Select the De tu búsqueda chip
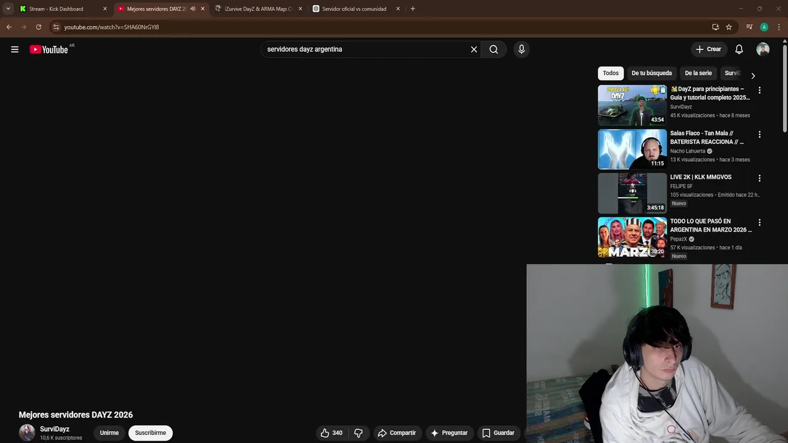The width and height of the screenshot is (788, 443). coord(651,73)
